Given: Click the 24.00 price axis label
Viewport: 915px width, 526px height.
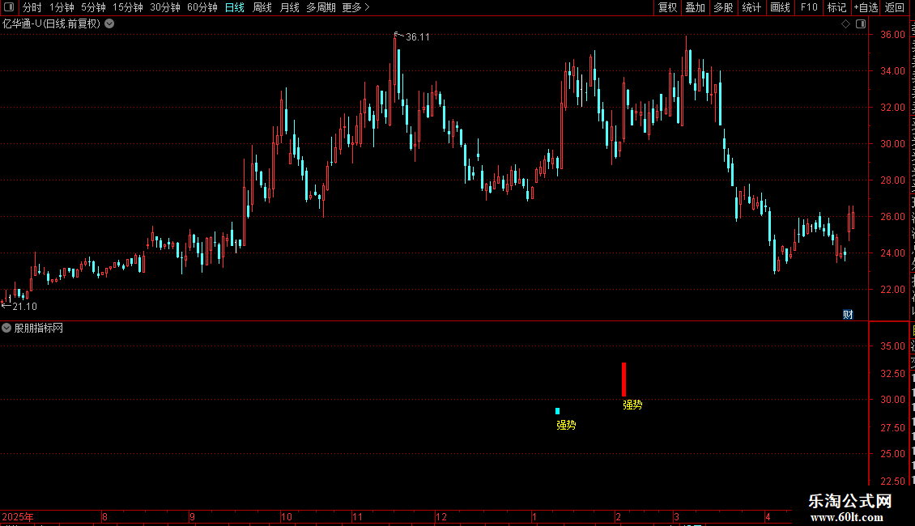Looking at the screenshot, I should [893, 253].
